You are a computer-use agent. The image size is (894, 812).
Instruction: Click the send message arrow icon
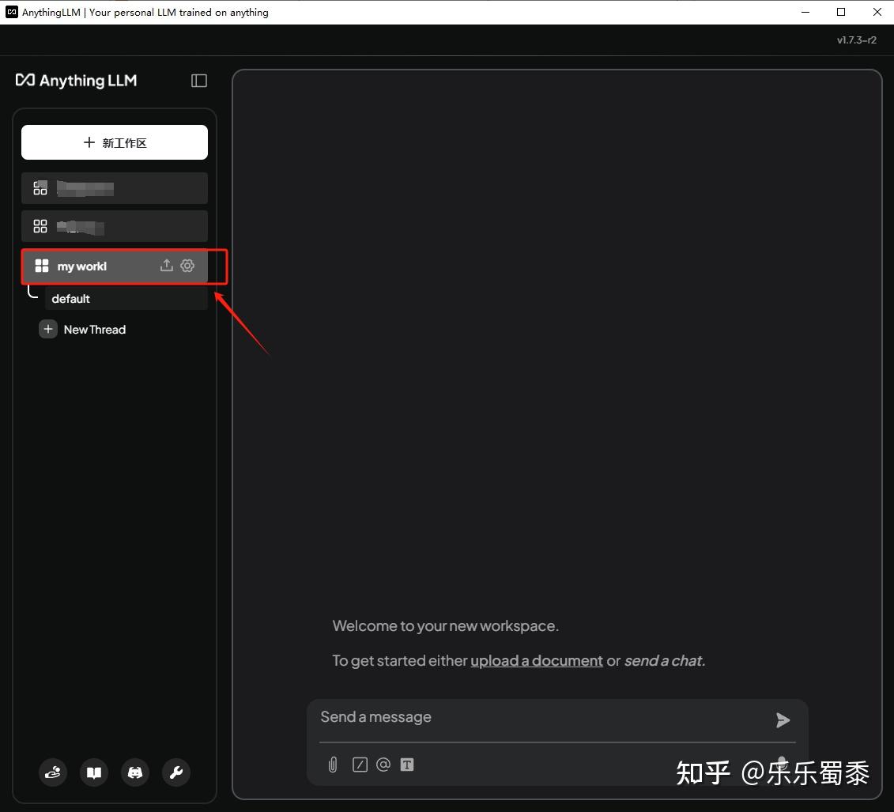(x=783, y=720)
